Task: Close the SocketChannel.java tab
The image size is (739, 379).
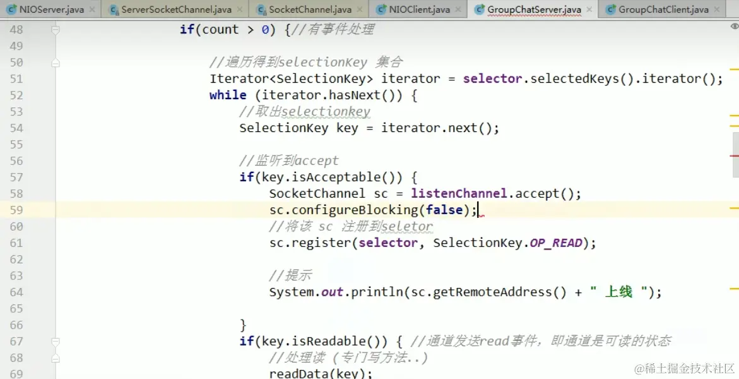Action: (360, 9)
